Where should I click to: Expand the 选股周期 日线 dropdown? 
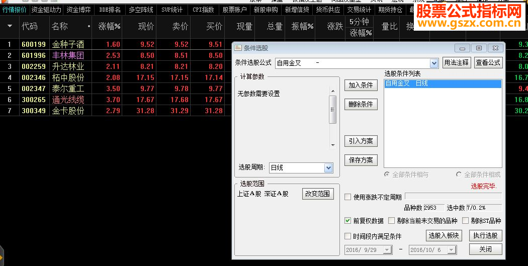click(x=328, y=167)
